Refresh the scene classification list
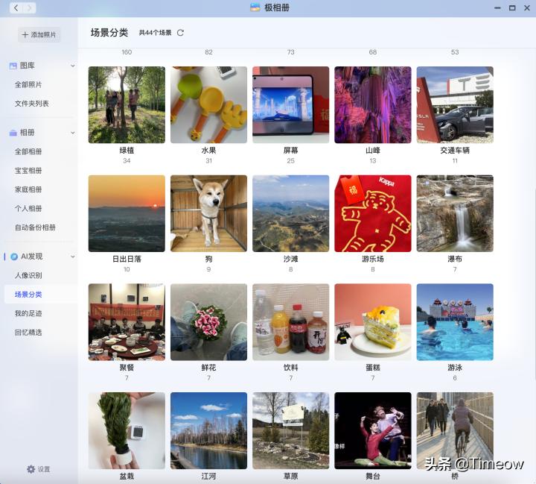Screen dimensions: 536x484 [x=180, y=33]
